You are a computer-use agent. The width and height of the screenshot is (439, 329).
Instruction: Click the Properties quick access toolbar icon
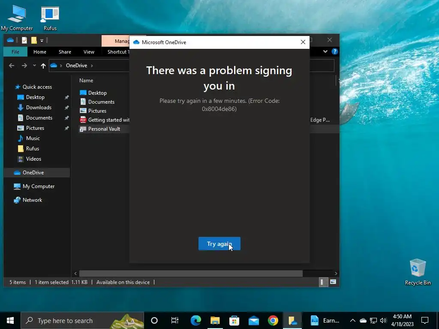tap(24, 40)
